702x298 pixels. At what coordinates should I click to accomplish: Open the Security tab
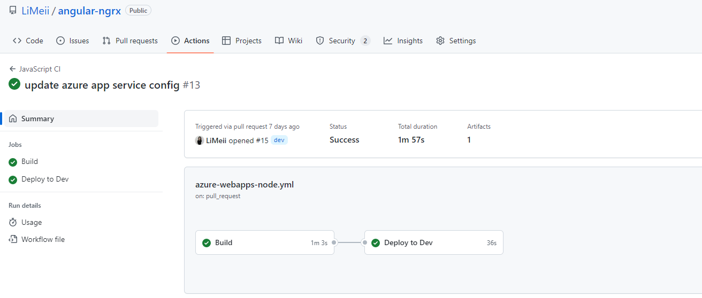click(x=343, y=41)
